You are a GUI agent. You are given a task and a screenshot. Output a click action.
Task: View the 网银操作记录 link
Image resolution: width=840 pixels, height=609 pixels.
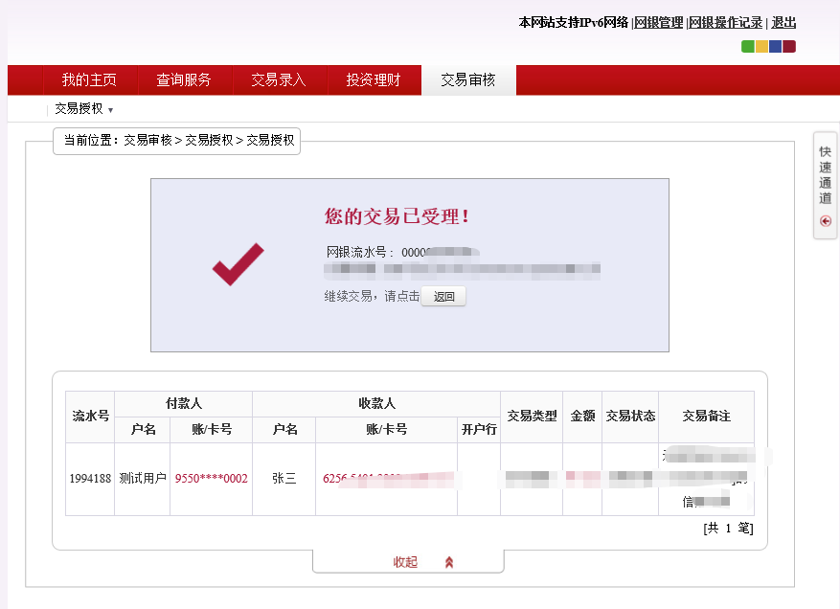pyautogui.click(x=726, y=23)
